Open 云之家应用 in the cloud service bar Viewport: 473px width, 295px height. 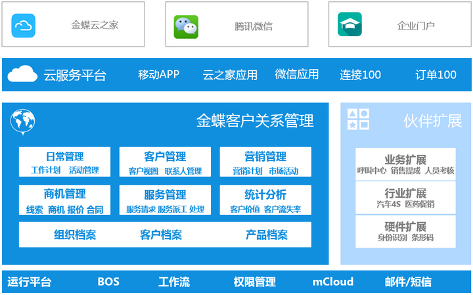click(230, 75)
